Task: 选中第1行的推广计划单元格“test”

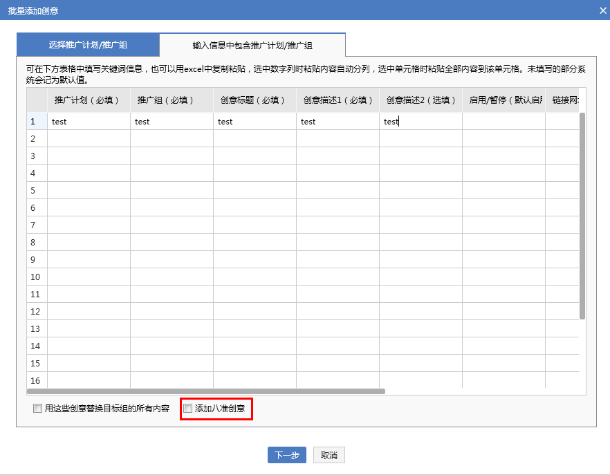Action: [x=89, y=121]
